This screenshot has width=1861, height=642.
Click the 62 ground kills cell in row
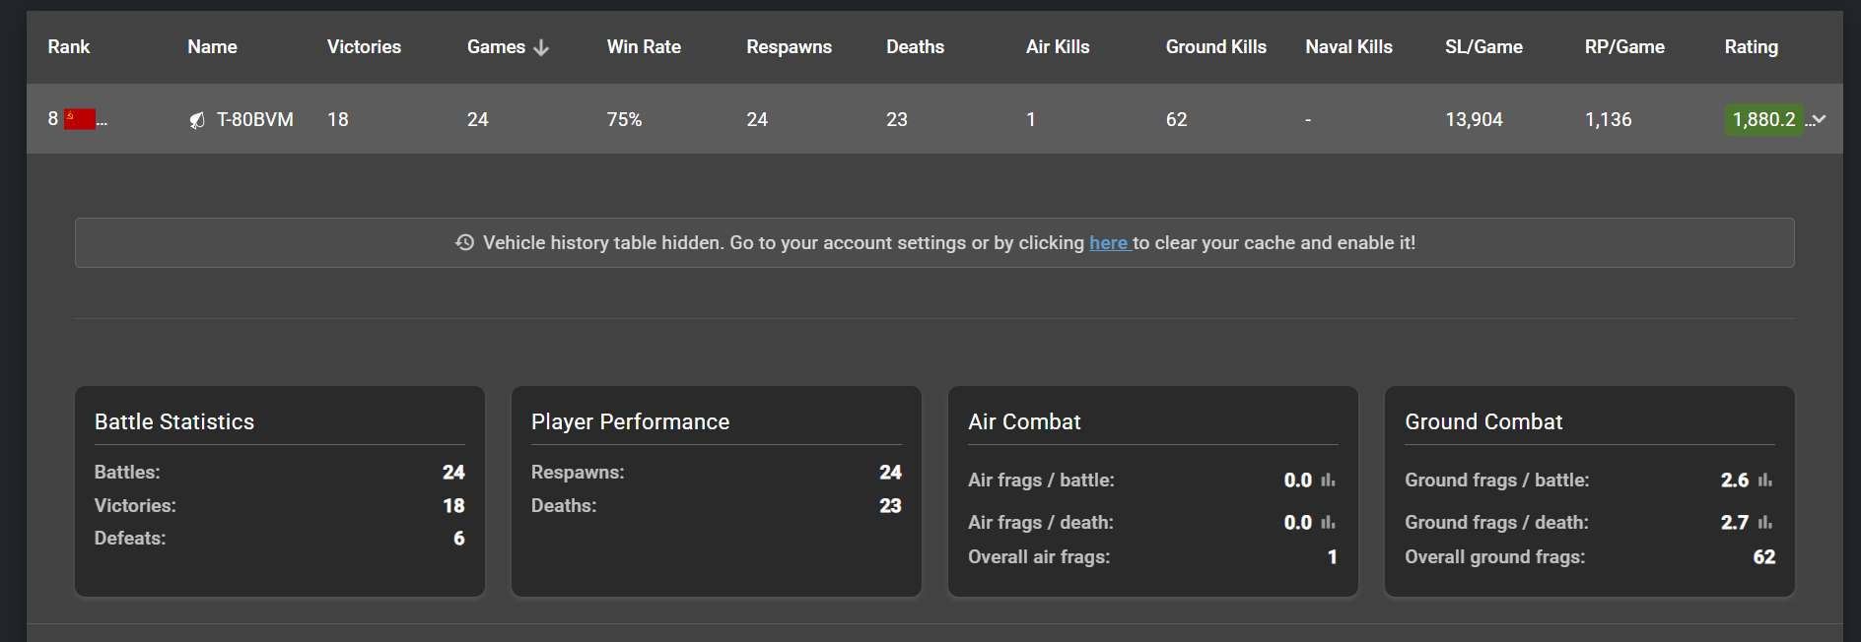point(1176,119)
